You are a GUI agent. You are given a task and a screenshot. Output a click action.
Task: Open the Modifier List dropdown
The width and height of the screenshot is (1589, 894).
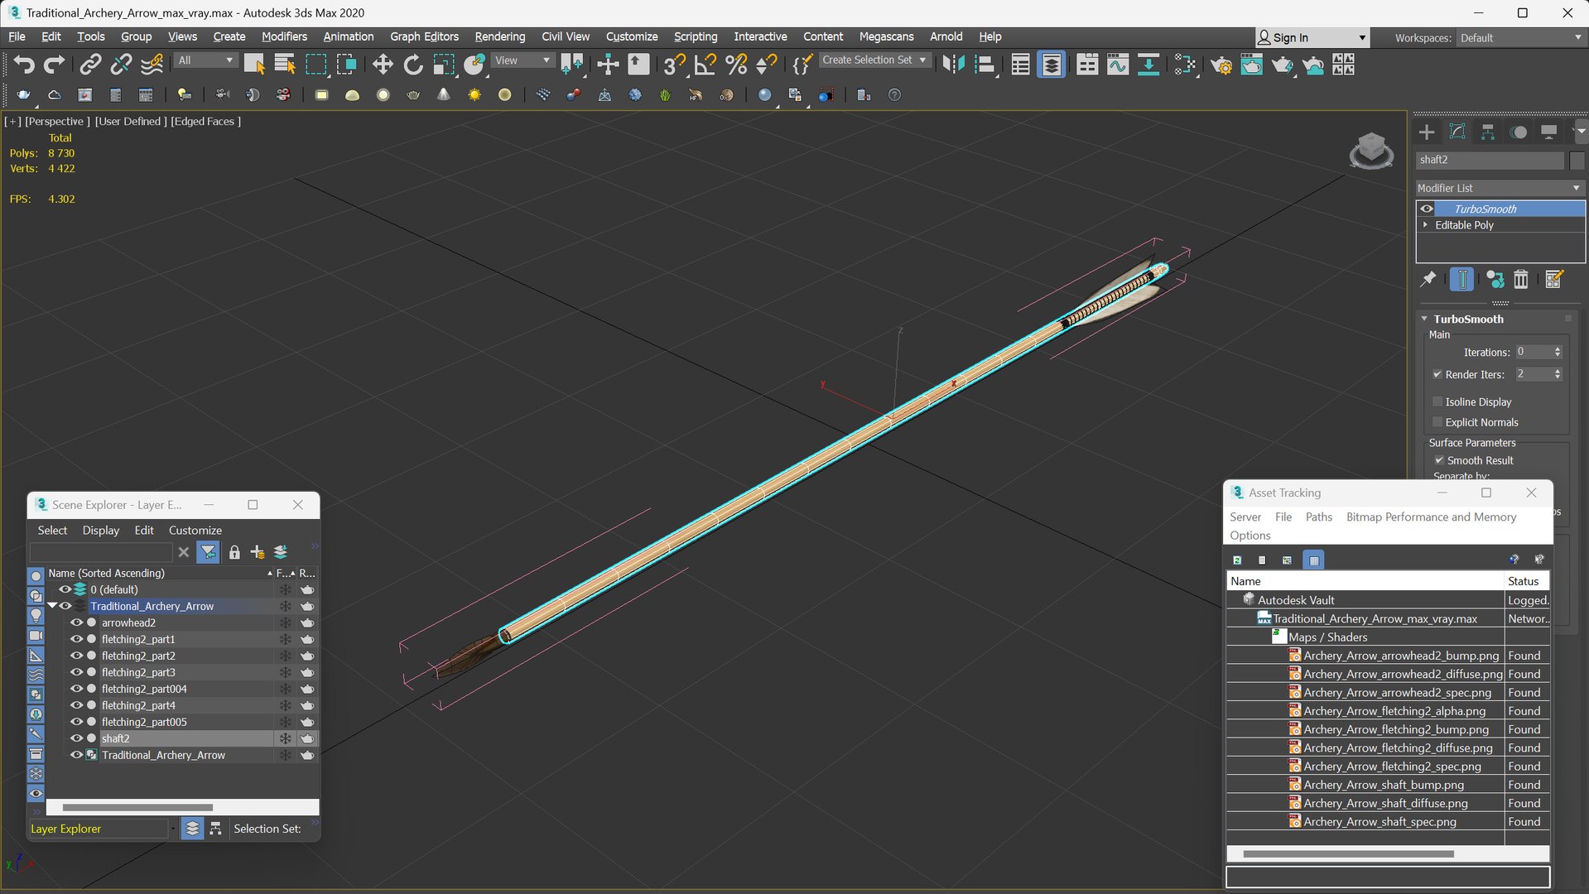[1500, 188]
